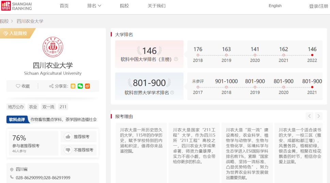Select the 2017 未参评 marker in world ranking
The height and width of the screenshot is (183, 330).
tap(198, 87)
